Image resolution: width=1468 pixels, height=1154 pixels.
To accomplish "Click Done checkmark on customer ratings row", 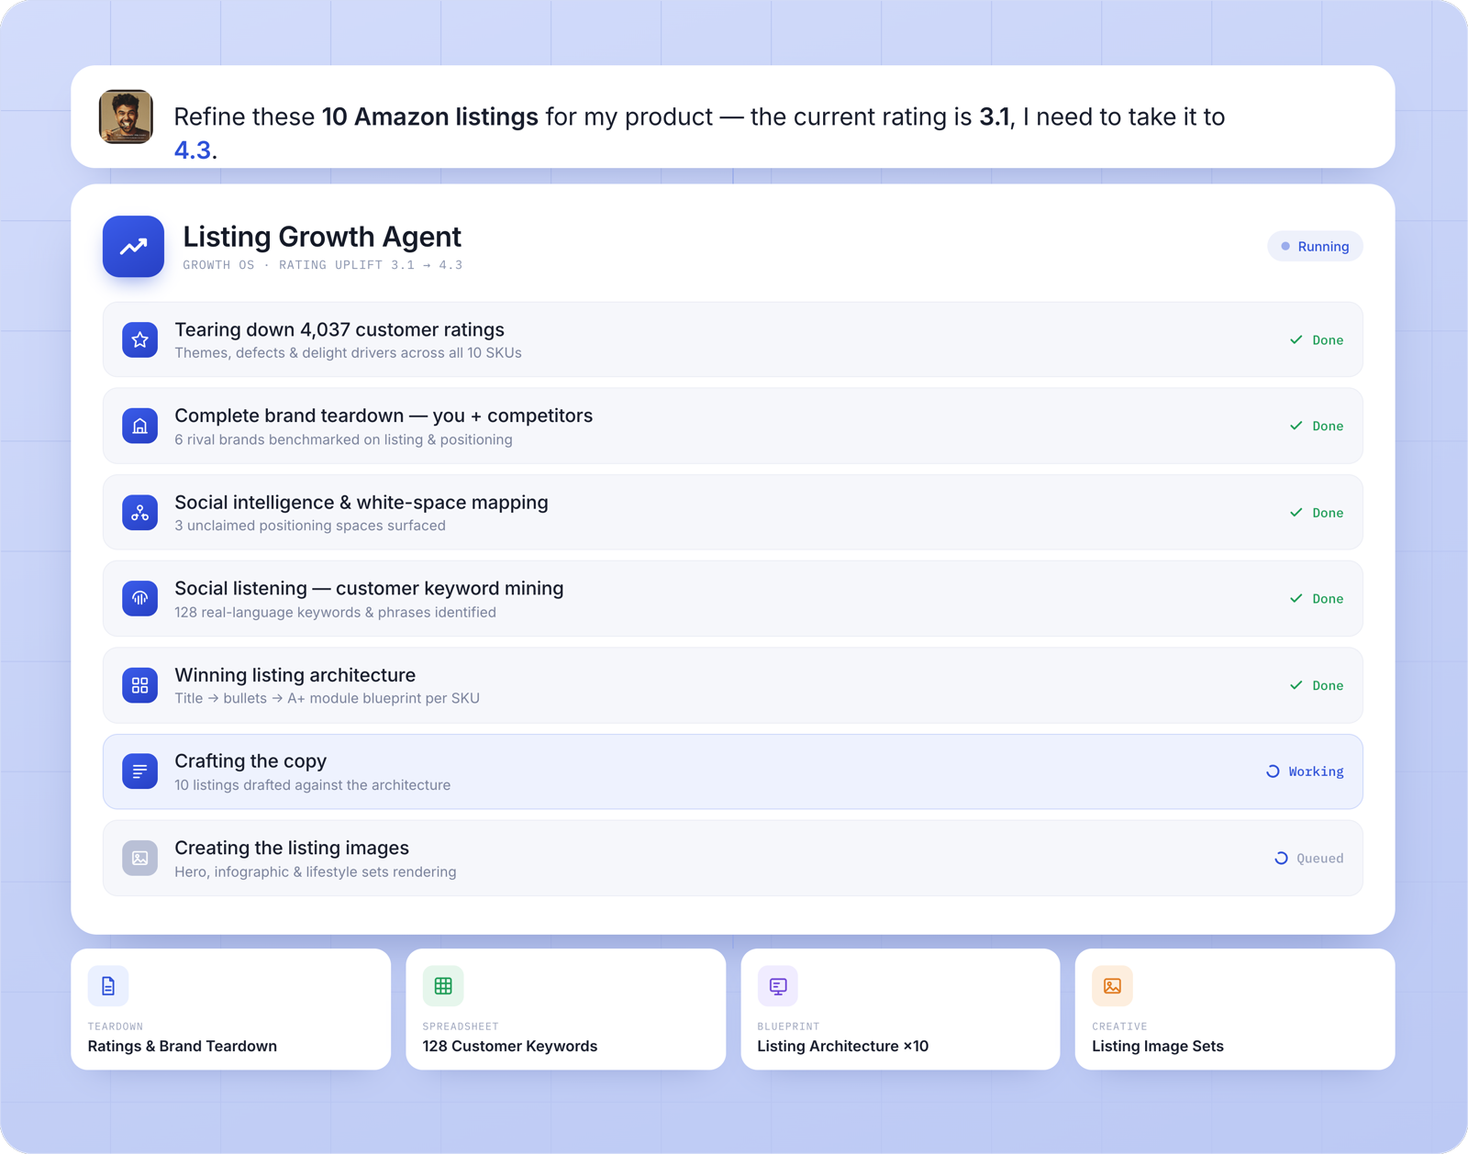I will [x=1296, y=339].
